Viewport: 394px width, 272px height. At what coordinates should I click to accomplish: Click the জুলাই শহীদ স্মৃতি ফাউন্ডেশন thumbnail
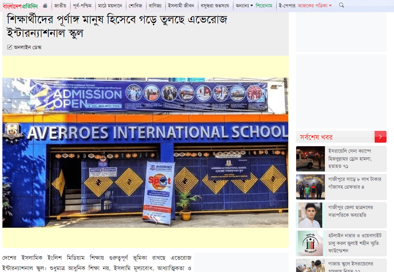[310, 243]
